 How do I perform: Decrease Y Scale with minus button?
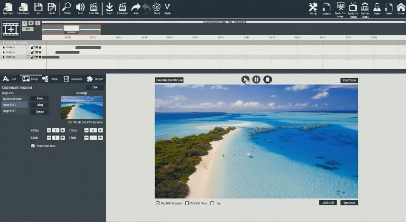86,138
